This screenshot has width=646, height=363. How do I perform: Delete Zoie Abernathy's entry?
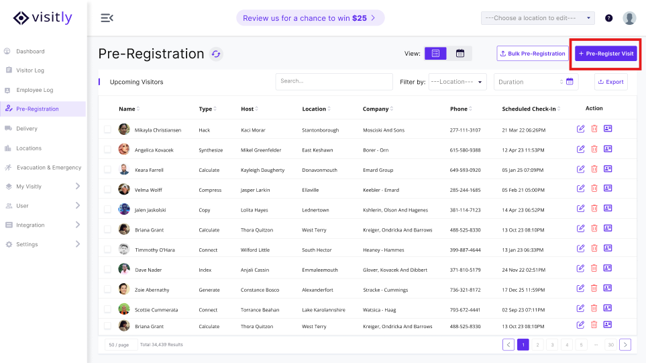coord(594,289)
